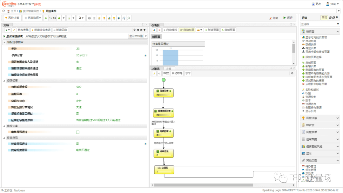The height and width of the screenshot is (193, 343).
Task: Select the 终审意见 flow node
Action: click(164, 153)
